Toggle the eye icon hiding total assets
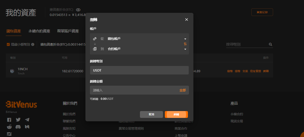The width and height of the screenshot is (304, 137). tap(78, 10)
